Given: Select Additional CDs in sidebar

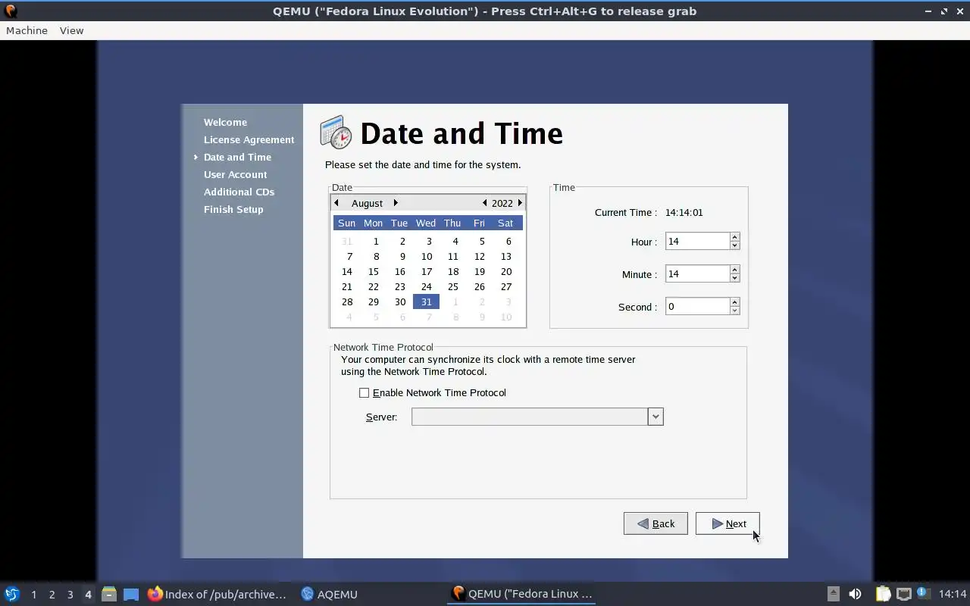Looking at the screenshot, I should [239, 192].
